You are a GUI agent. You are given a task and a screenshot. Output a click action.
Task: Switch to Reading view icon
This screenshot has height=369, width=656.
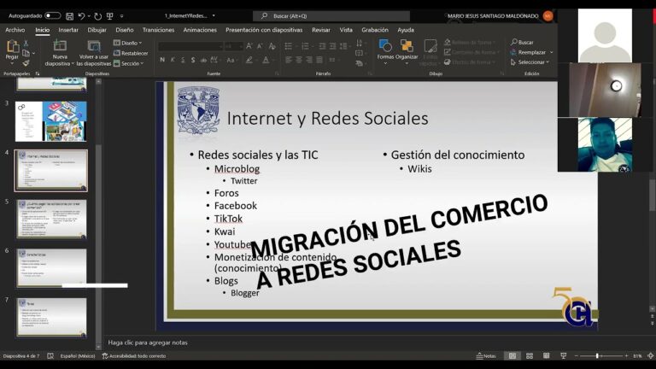[546, 356]
